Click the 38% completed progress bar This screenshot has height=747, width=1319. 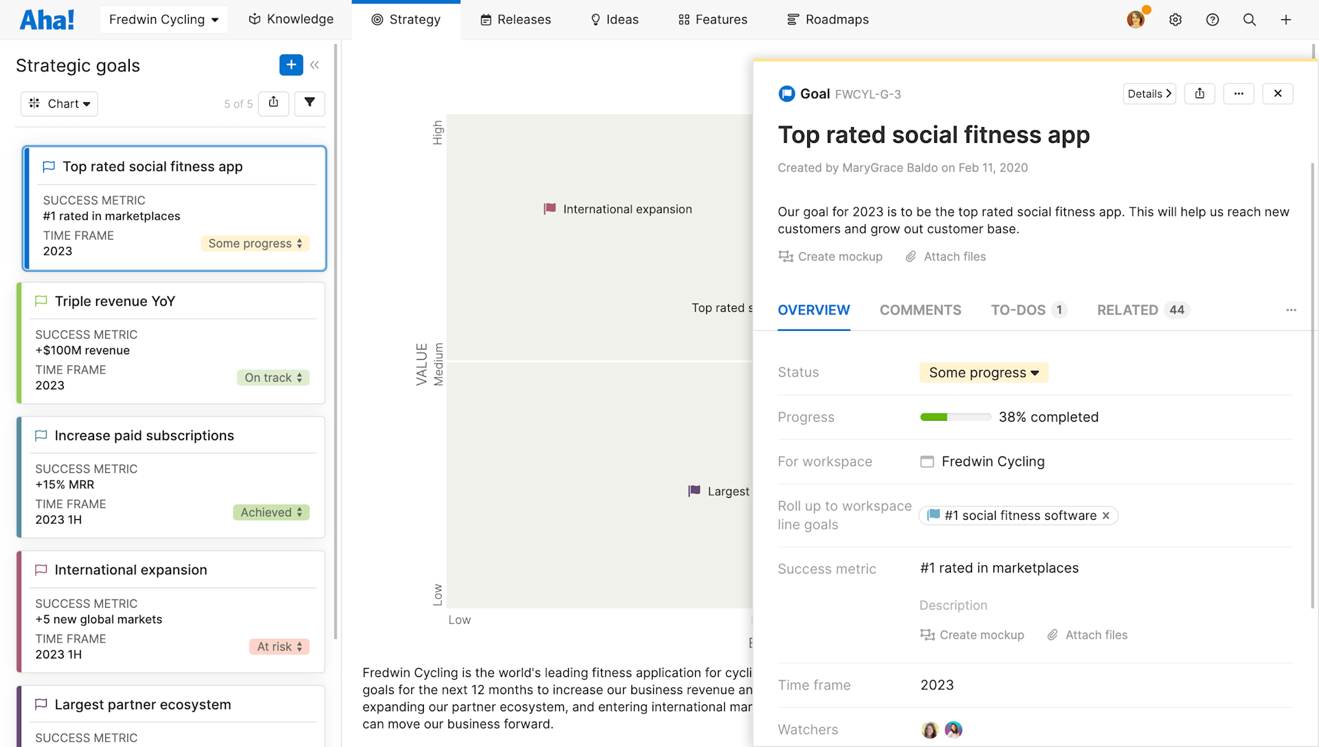point(955,417)
